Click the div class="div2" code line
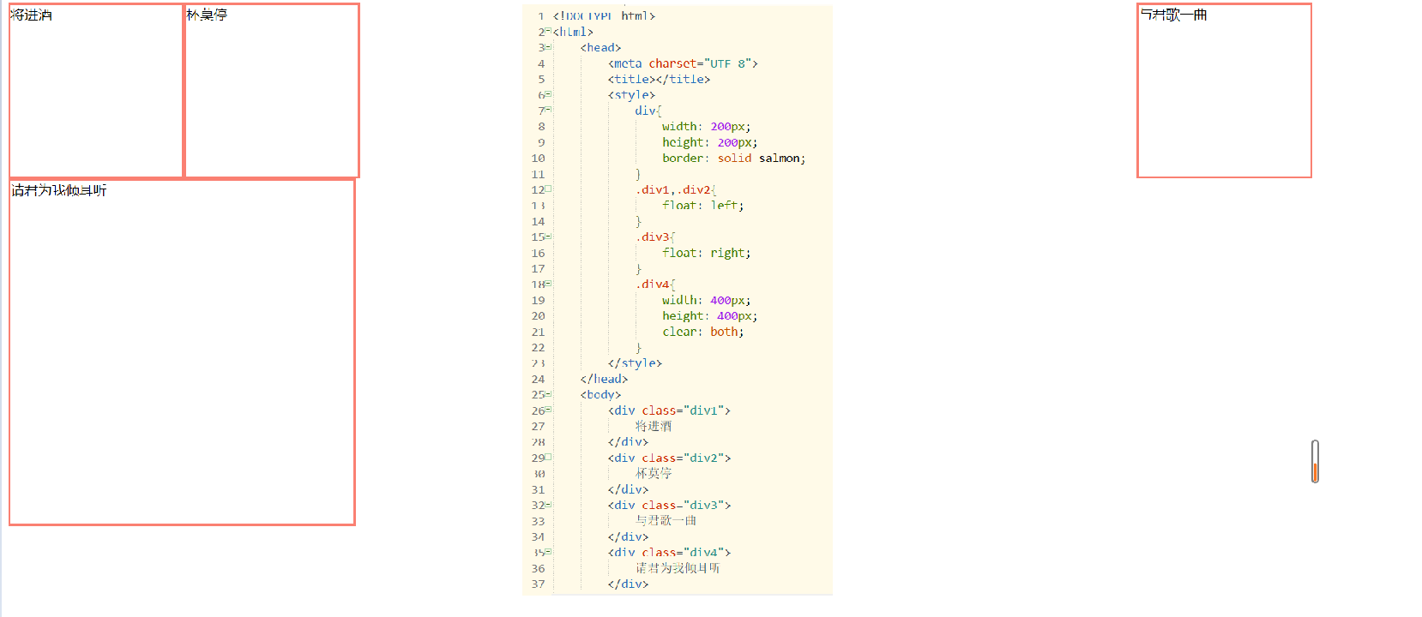 click(x=669, y=458)
